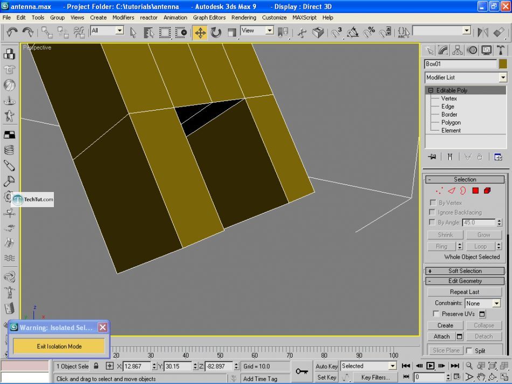Open the Modifier List dropdown

coord(466,78)
